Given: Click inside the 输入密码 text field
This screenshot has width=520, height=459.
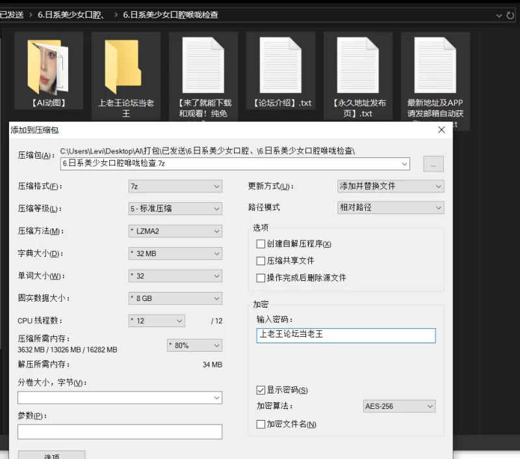Looking at the screenshot, I should 345,335.
